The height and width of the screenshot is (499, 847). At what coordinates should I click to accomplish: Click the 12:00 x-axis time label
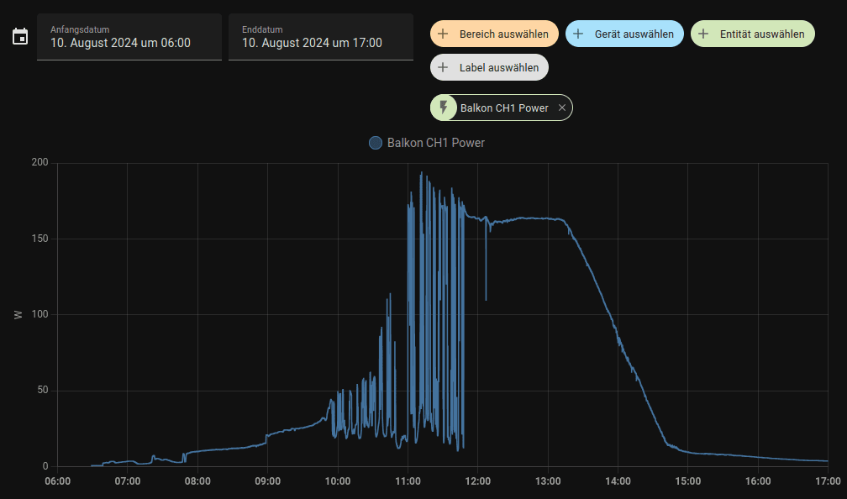(477, 481)
